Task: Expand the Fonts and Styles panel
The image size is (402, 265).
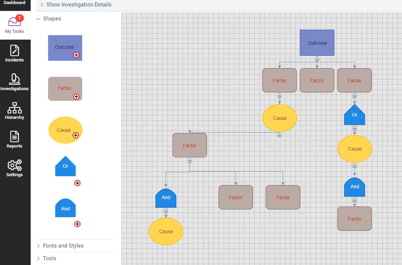Action: pos(60,246)
